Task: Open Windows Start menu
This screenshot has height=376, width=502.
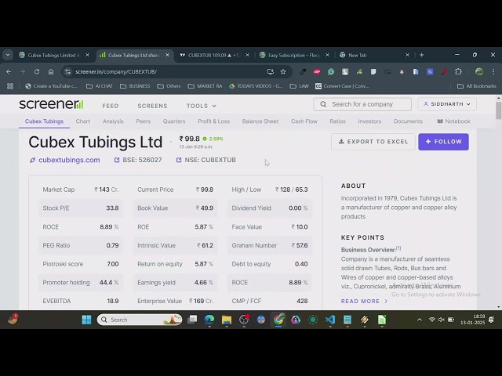Action: click(x=86, y=320)
